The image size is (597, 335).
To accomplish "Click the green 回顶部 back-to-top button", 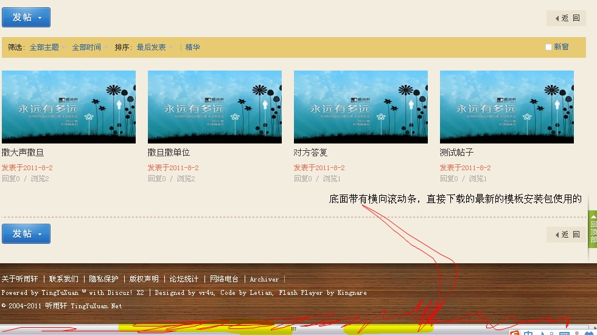I will [x=593, y=229].
